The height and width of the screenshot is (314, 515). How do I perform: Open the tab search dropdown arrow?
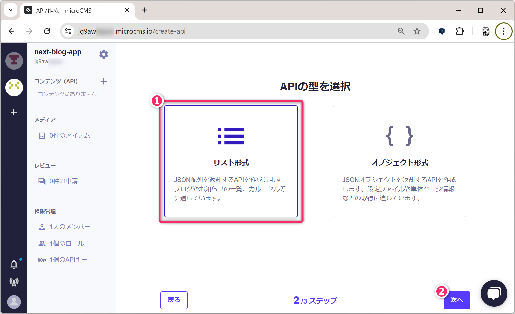(11, 10)
